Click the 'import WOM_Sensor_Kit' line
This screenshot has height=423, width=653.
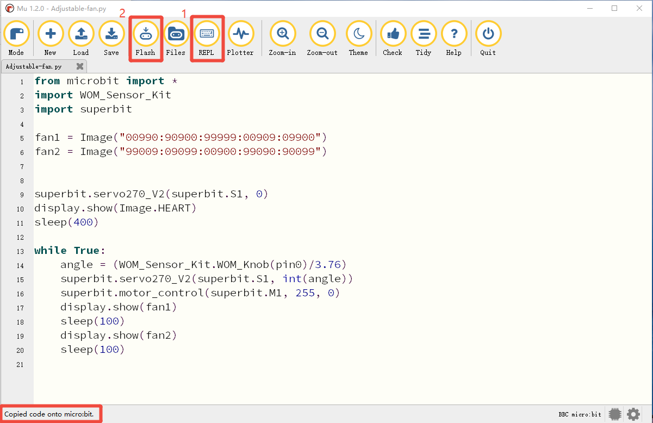coord(103,95)
